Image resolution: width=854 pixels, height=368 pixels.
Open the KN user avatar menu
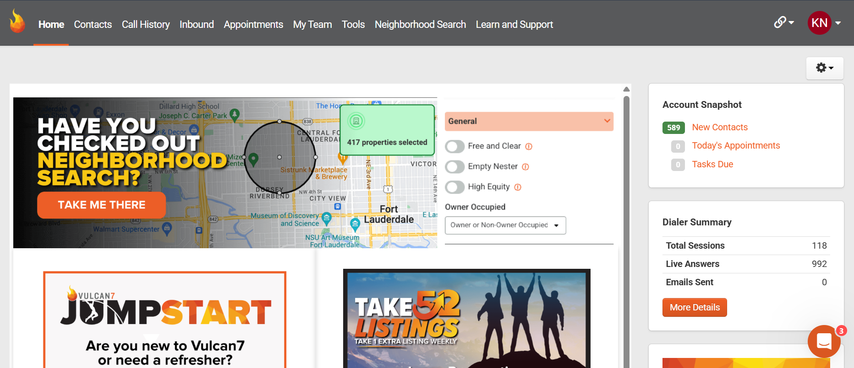824,23
